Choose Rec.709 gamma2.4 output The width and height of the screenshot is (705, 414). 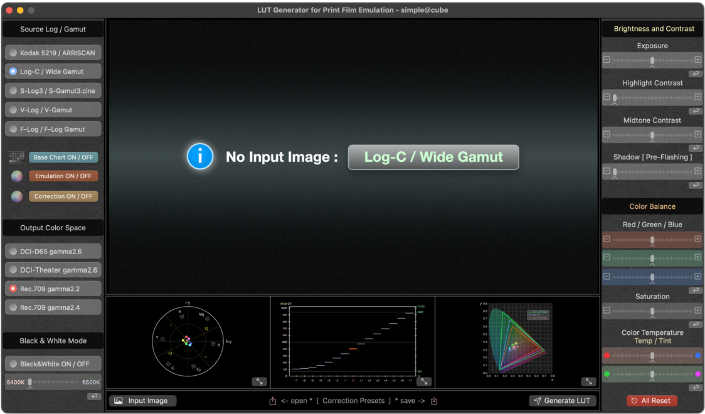[53, 307]
